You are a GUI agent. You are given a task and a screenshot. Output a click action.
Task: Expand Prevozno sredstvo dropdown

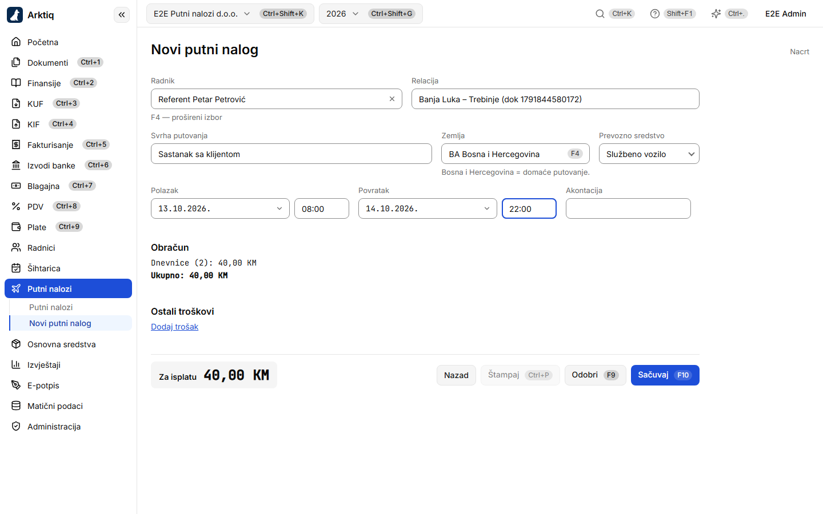649,154
